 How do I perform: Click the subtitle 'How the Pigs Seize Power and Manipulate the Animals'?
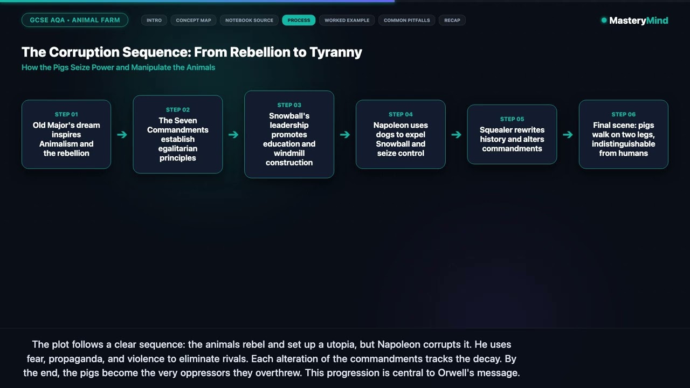click(x=119, y=67)
